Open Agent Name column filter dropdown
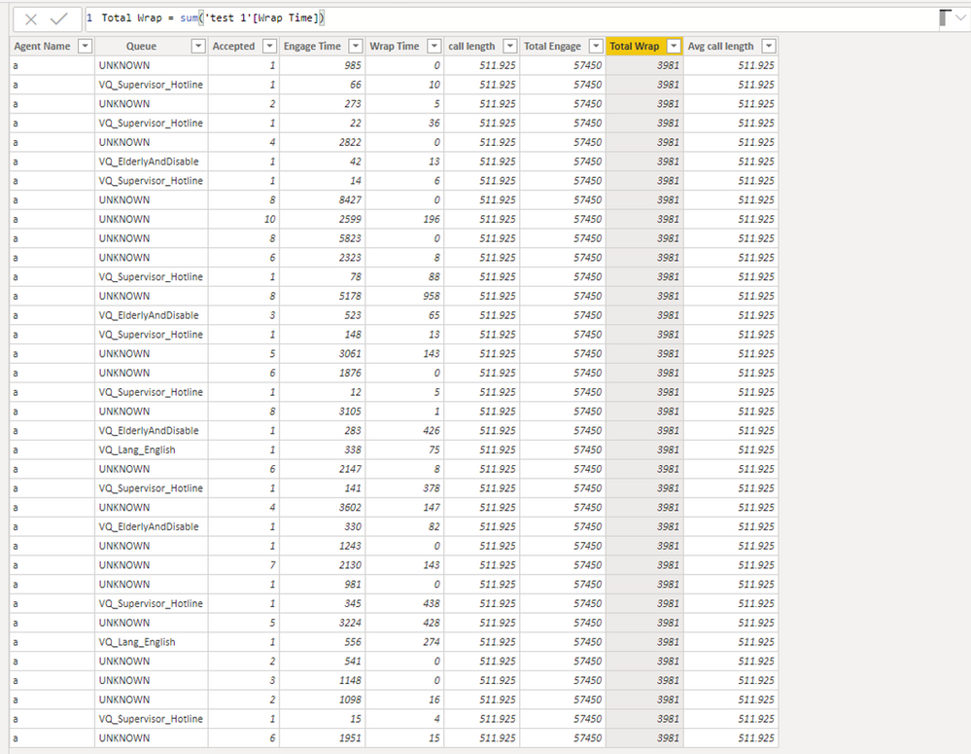 (85, 46)
